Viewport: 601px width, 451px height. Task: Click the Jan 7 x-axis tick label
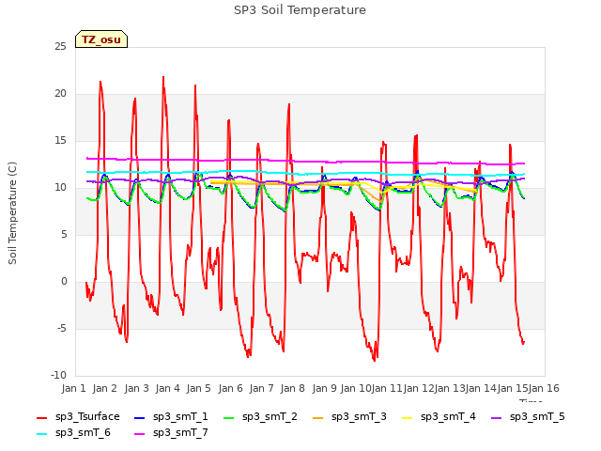click(261, 388)
